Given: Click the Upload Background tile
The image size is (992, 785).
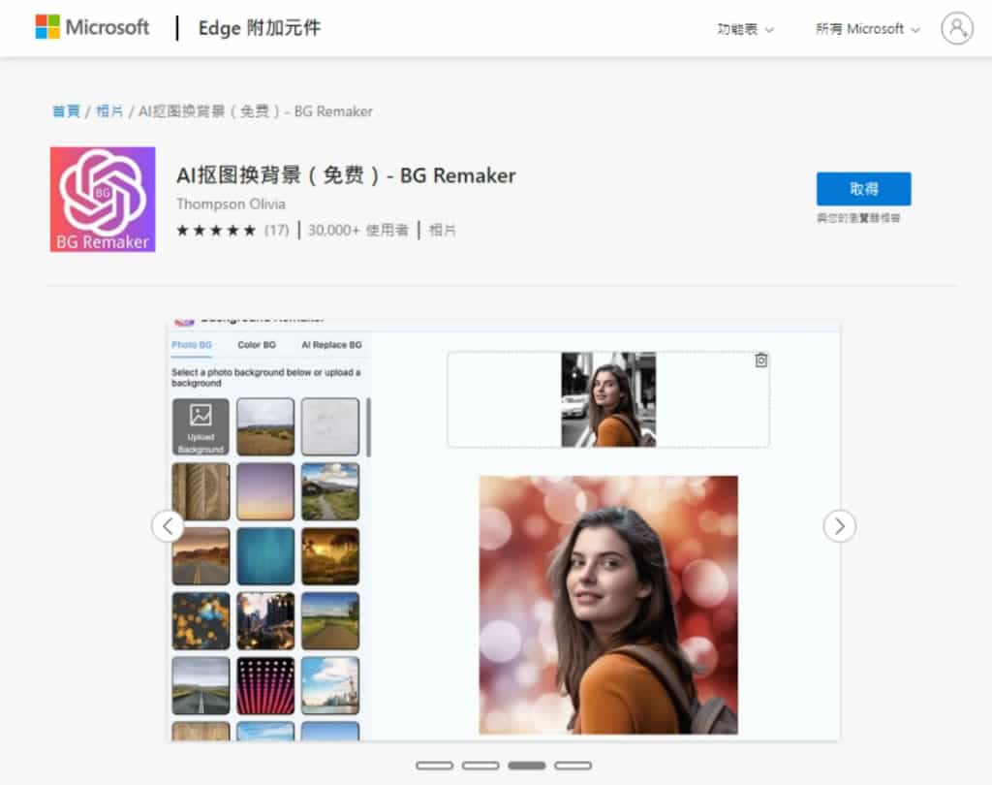Looking at the screenshot, I should (x=201, y=426).
